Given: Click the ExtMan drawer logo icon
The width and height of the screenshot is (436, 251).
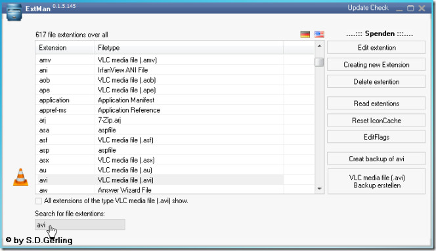Looking at the screenshot, I should coord(14,12).
